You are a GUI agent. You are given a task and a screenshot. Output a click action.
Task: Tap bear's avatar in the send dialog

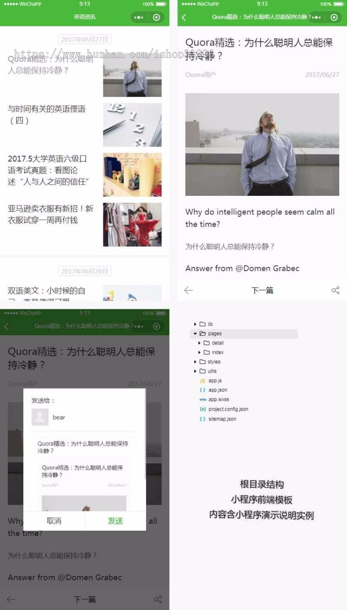[x=40, y=417]
